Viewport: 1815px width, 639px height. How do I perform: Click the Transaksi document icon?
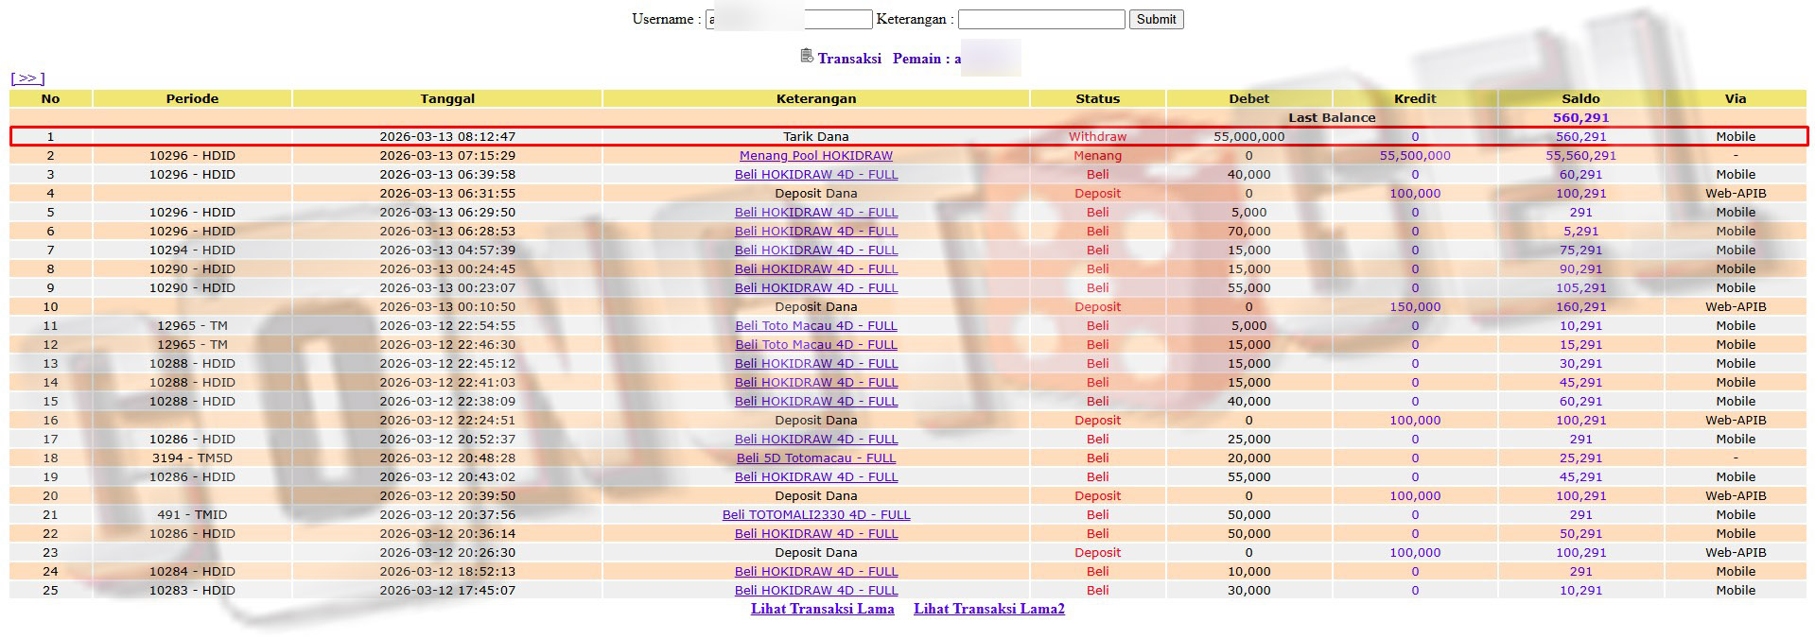(806, 56)
